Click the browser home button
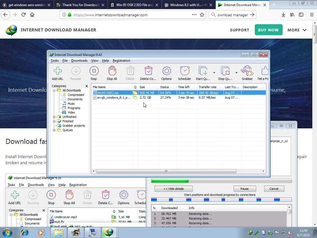The width and height of the screenshot is (317, 238). point(32,15)
